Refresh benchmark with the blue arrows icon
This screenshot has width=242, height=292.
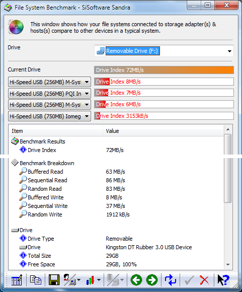tap(171, 280)
